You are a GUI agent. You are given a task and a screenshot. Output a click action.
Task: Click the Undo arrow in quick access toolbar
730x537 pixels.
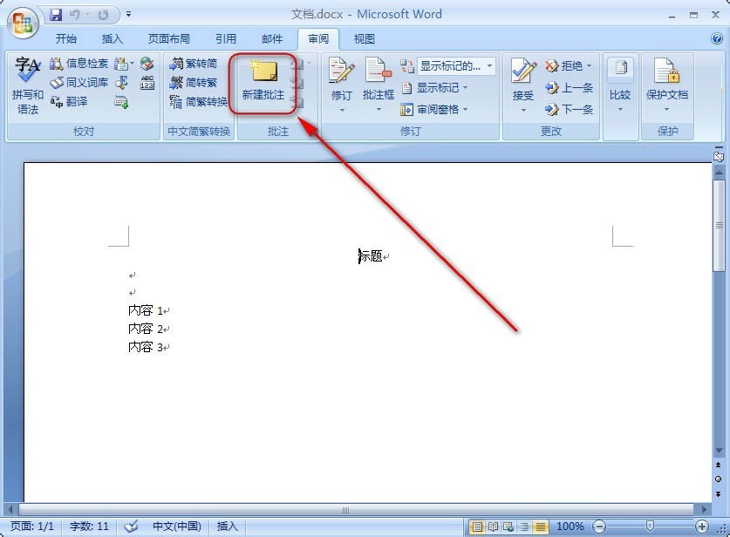tap(74, 15)
